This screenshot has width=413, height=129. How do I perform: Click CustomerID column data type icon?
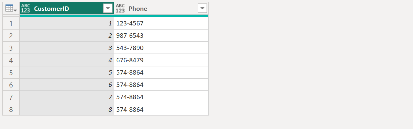(26, 9)
